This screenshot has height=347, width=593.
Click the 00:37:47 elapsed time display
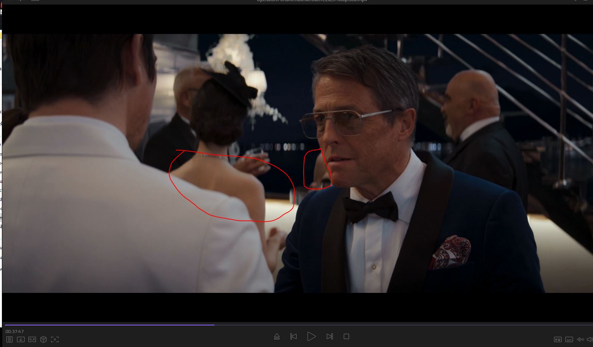15,331
